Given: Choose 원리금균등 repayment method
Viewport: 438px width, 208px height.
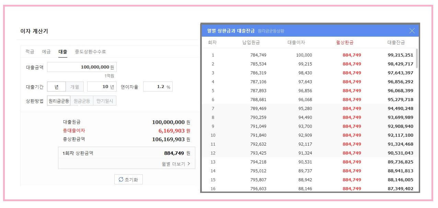Looking at the screenshot, I should 59,101.
